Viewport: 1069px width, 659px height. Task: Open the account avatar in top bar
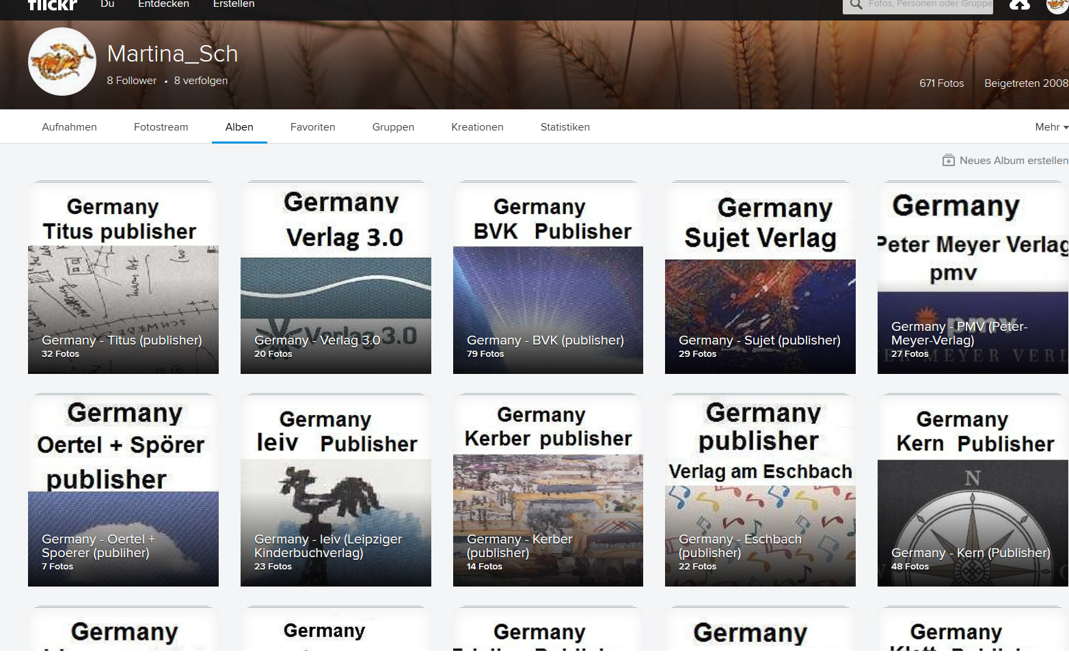click(1057, 5)
